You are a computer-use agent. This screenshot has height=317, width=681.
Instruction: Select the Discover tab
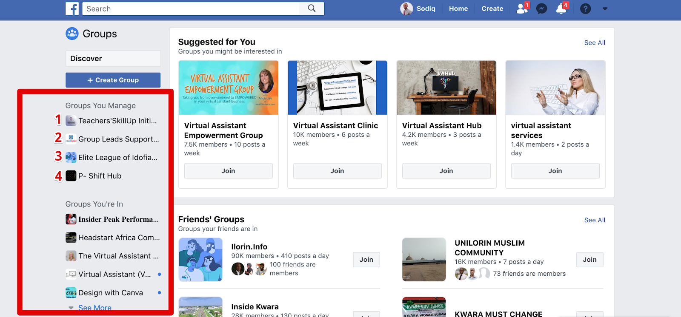coord(113,59)
